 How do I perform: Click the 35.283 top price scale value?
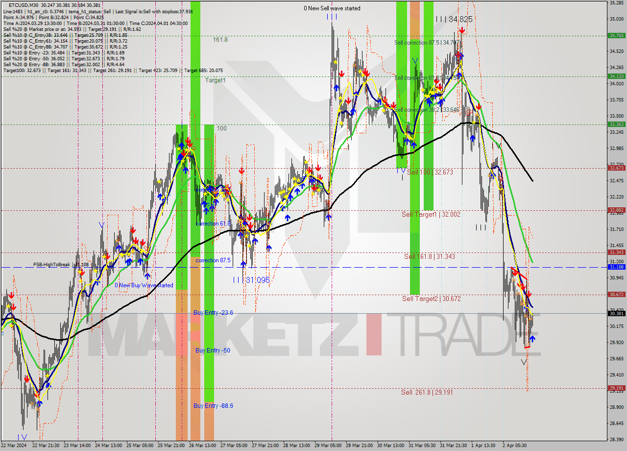click(616, 2)
